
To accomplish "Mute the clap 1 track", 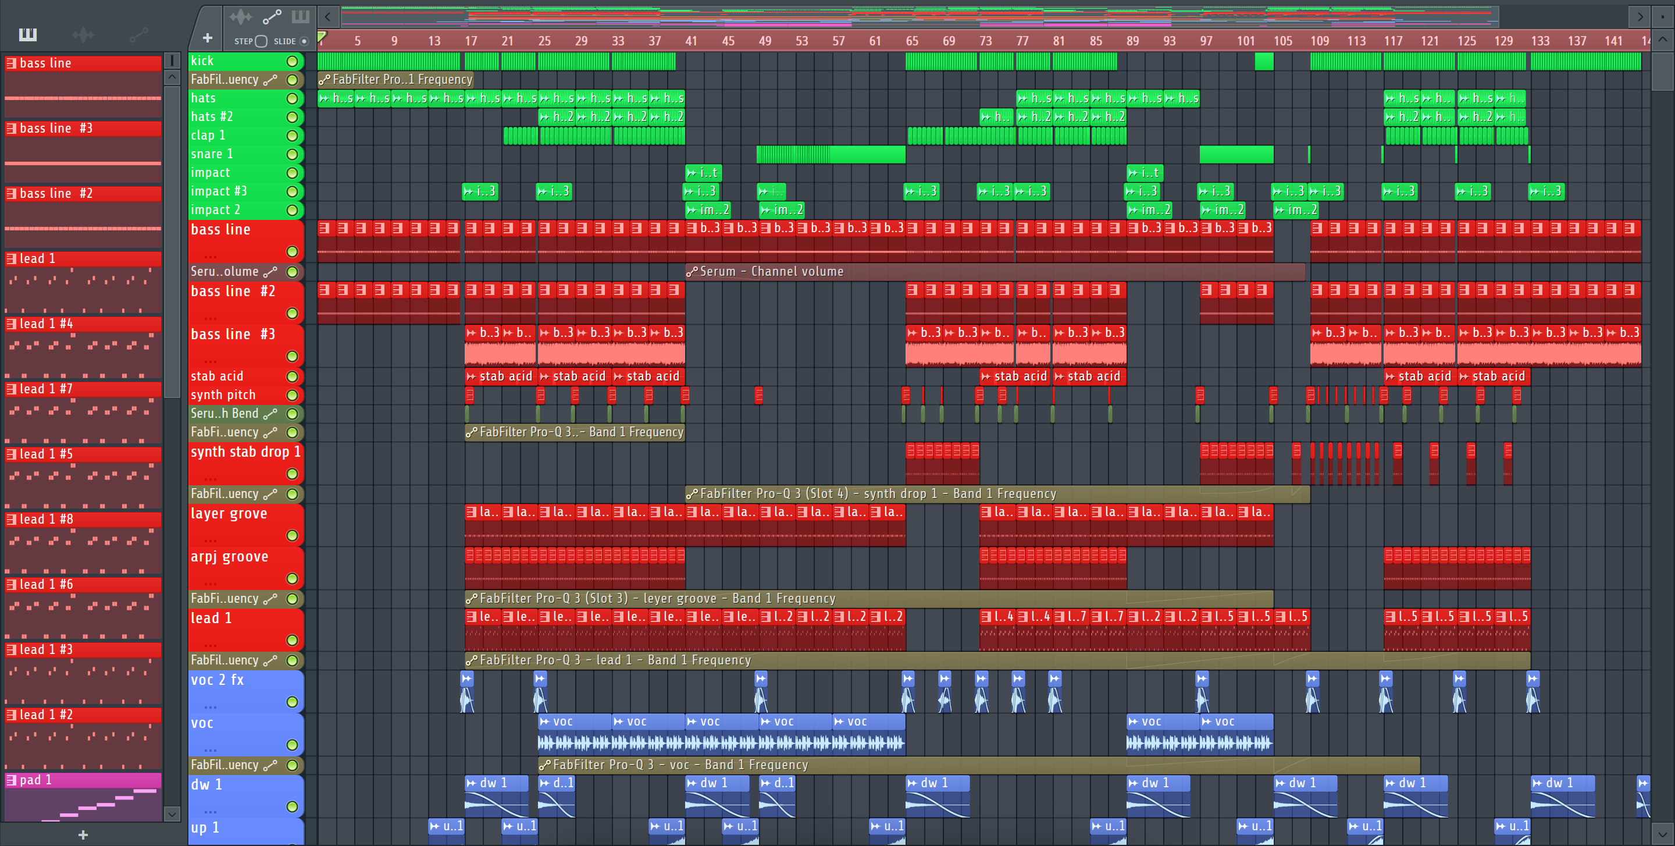I will (293, 136).
